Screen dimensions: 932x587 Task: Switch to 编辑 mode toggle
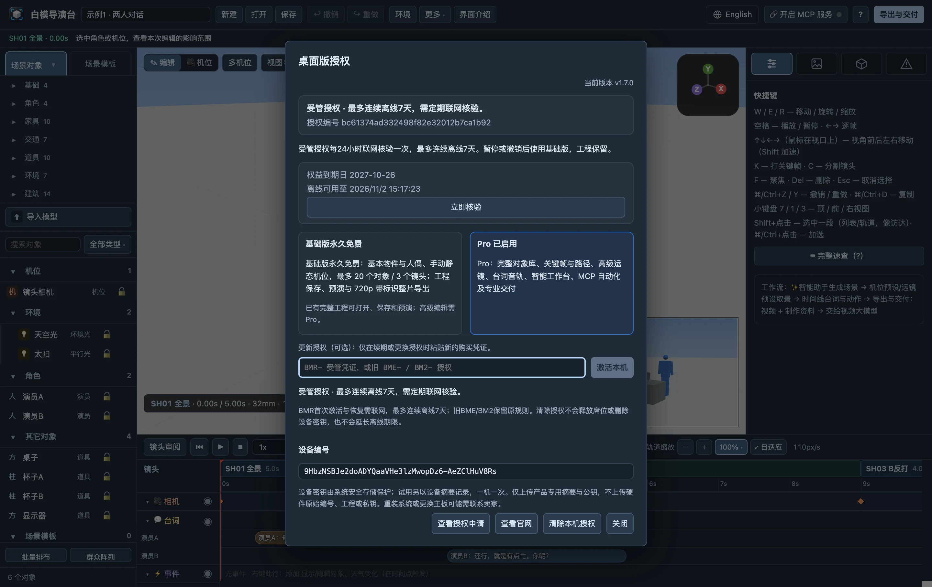(162, 63)
